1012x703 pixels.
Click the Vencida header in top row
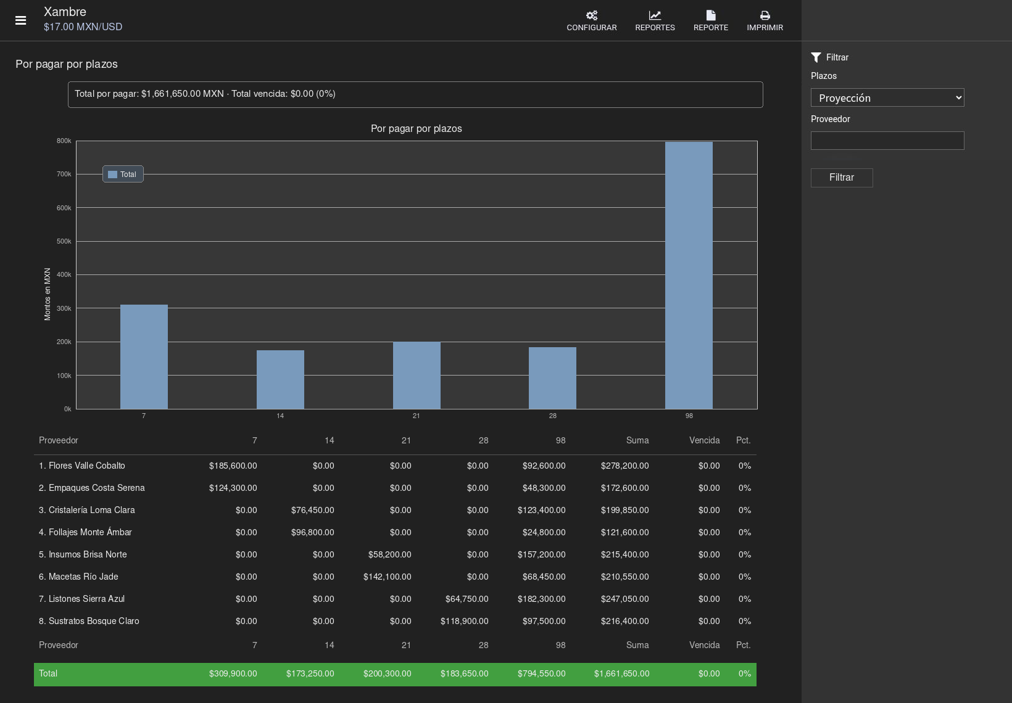point(705,440)
